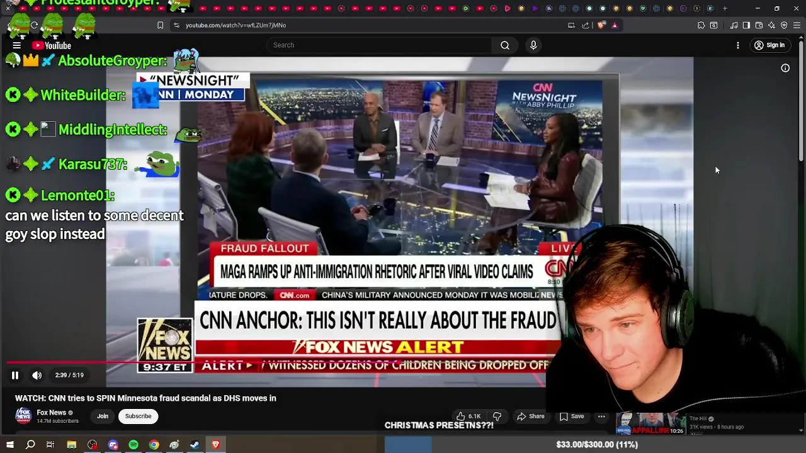Focus the YouTube Search field
The image size is (806, 453).
point(379,45)
